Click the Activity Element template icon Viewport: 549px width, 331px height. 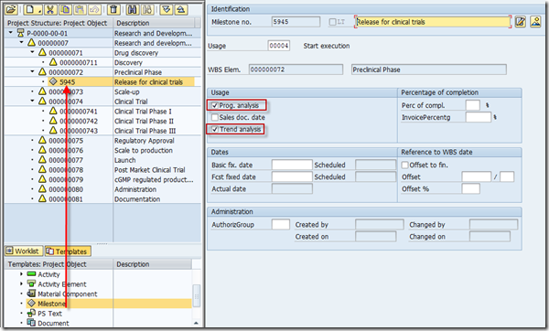point(31,283)
